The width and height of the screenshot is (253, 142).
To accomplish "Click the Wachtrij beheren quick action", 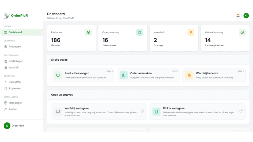I will click(214, 75).
